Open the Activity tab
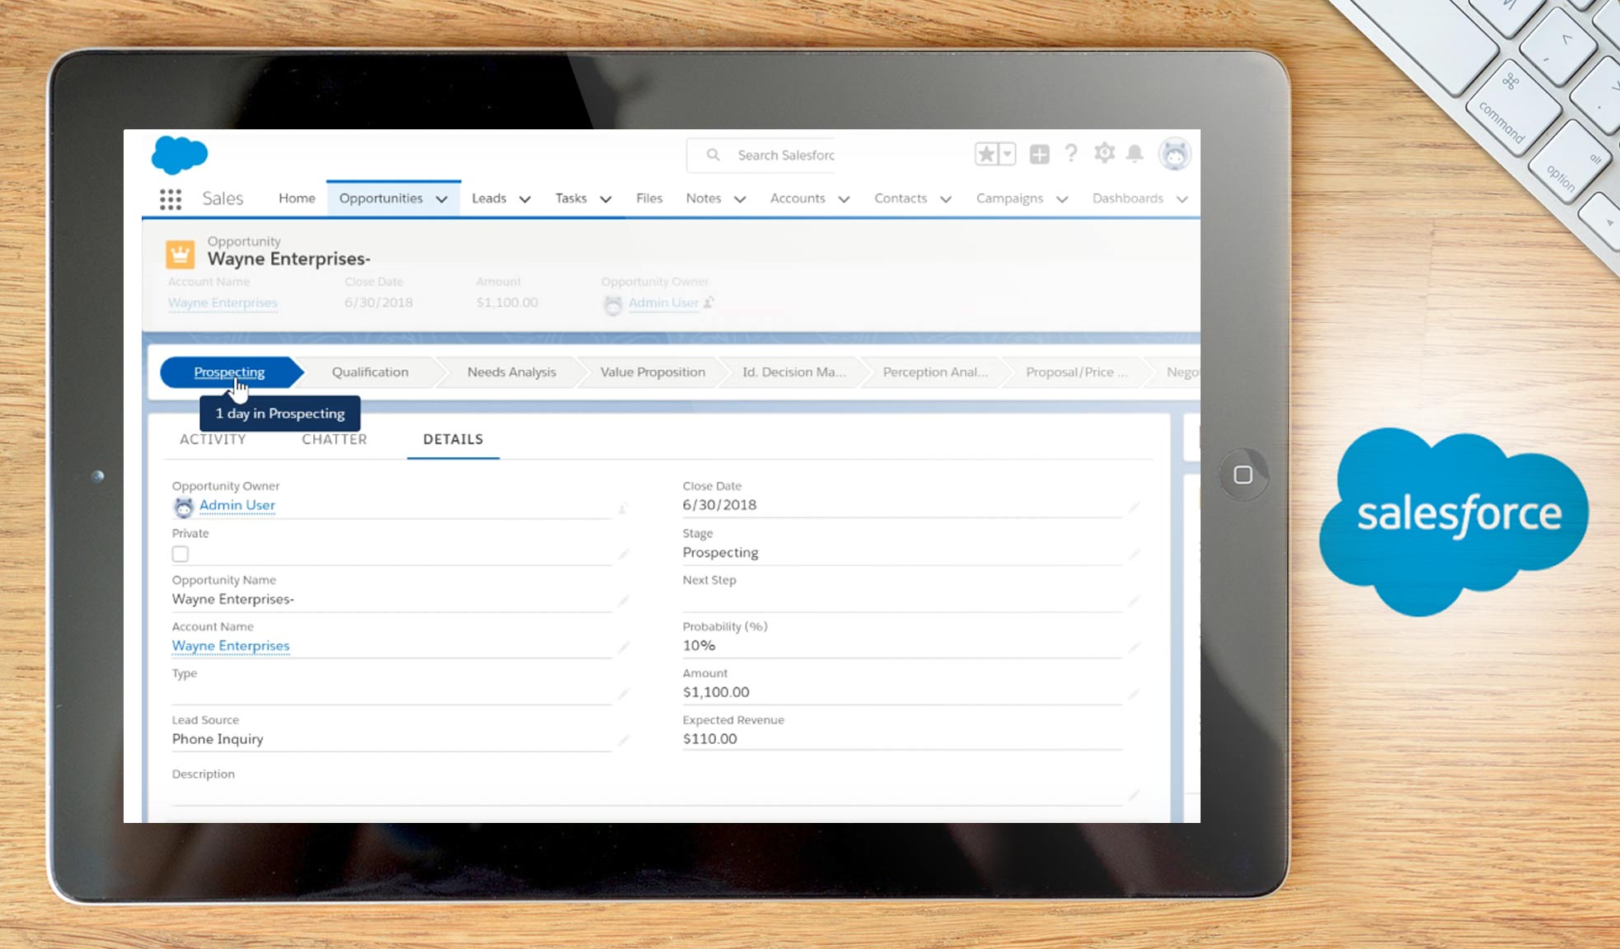This screenshot has width=1620, height=949. tap(213, 439)
